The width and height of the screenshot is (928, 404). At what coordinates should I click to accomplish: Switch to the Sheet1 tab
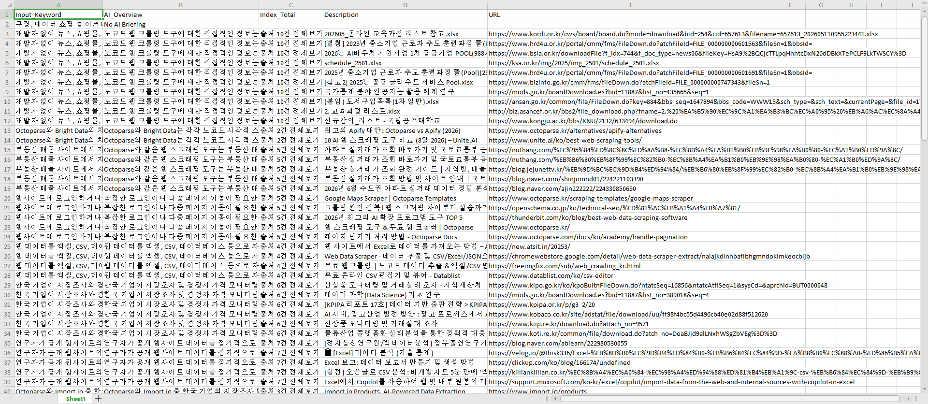75,399
